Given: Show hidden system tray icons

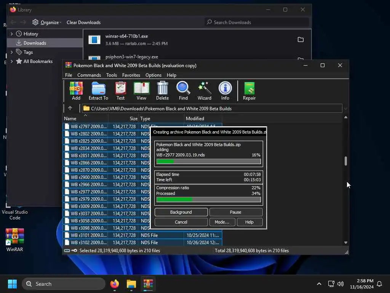Looking at the screenshot, I should (x=319, y=284).
